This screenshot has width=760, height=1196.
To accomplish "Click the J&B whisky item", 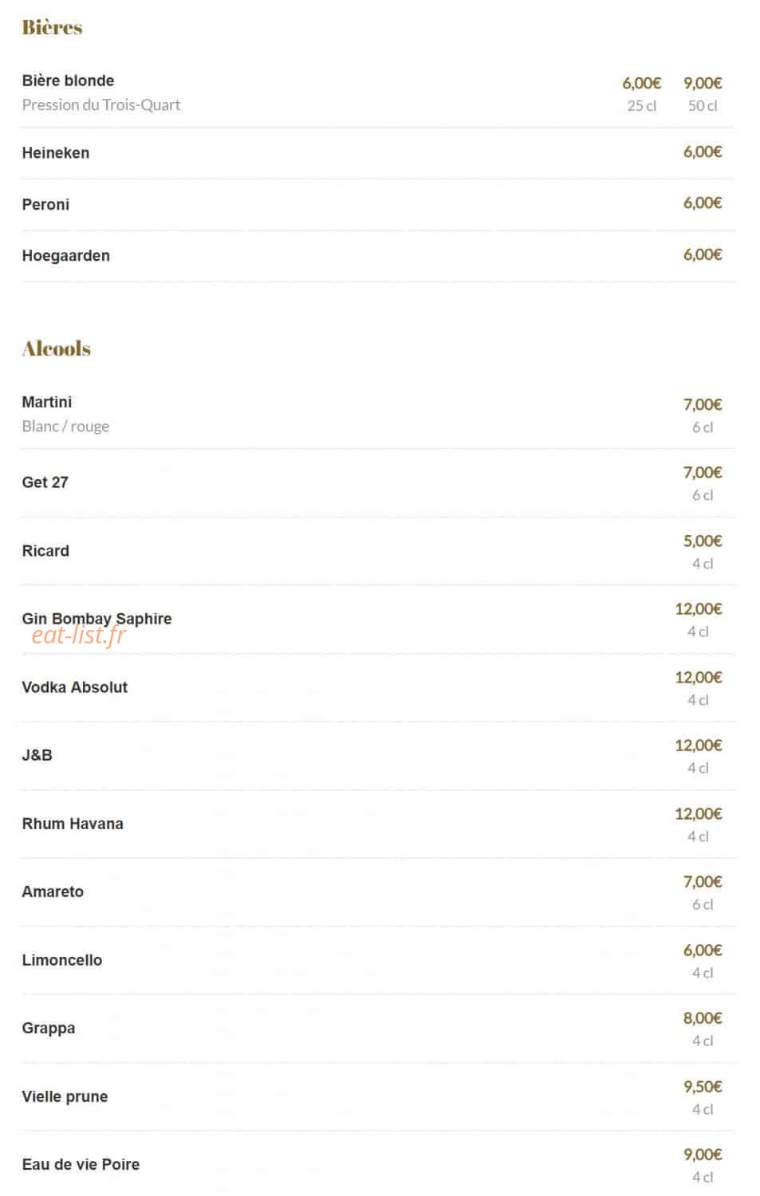I will (x=37, y=755).
